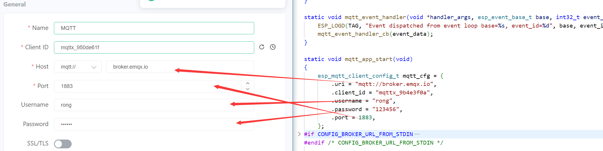Expand the folded #if CONFIG_BROKER_URL_FROM_STDIN block
The height and width of the screenshot is (151, 603).
[299, 134]
